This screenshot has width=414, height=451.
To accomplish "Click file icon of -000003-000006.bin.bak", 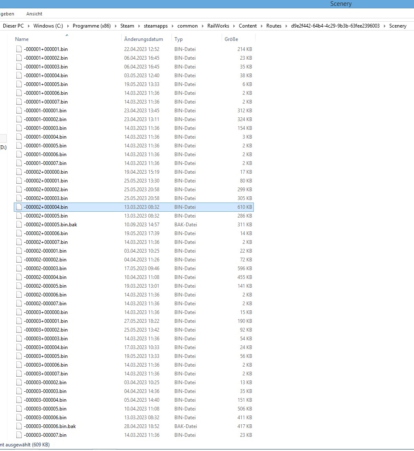I will point(19,426).
